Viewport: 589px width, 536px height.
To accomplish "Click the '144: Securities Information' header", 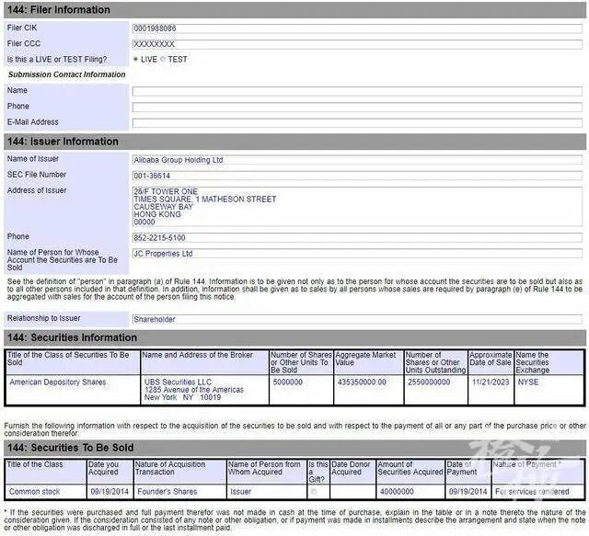I will pyautogui.click(x=294, y=337).
